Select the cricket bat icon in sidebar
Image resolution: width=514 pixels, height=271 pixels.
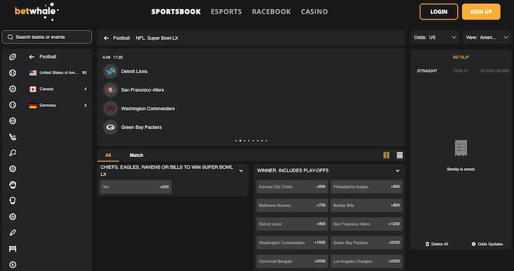coord(13,233)
